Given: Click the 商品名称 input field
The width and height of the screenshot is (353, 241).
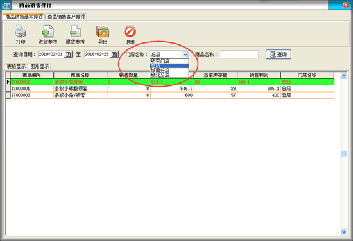Looking at the screenshot, I should (x=239, y=55).
